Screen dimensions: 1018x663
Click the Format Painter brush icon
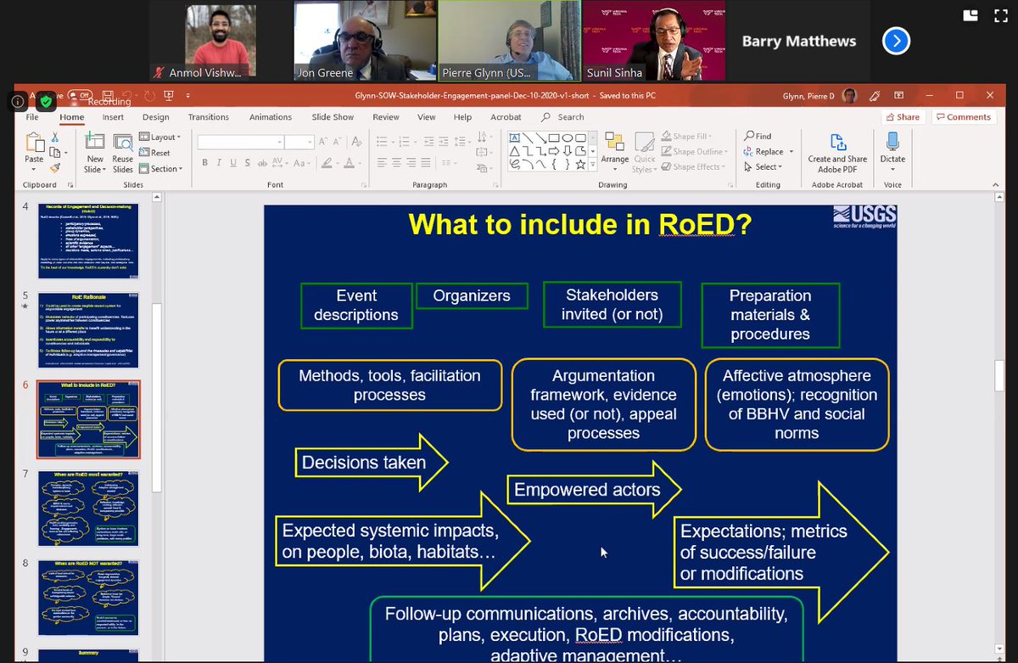coord(55,168)
